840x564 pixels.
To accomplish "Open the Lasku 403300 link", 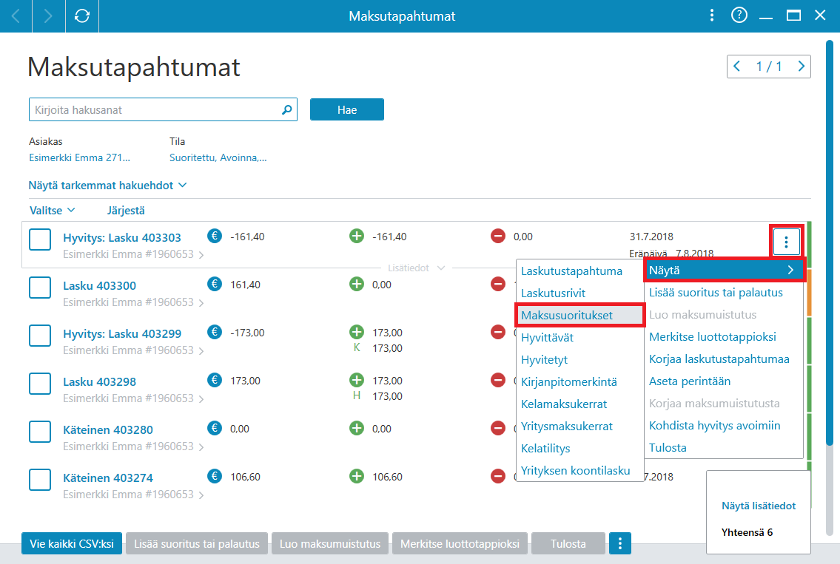I will pos(100,286).
